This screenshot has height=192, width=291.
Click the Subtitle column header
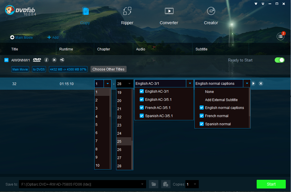(x=201, y=49)
